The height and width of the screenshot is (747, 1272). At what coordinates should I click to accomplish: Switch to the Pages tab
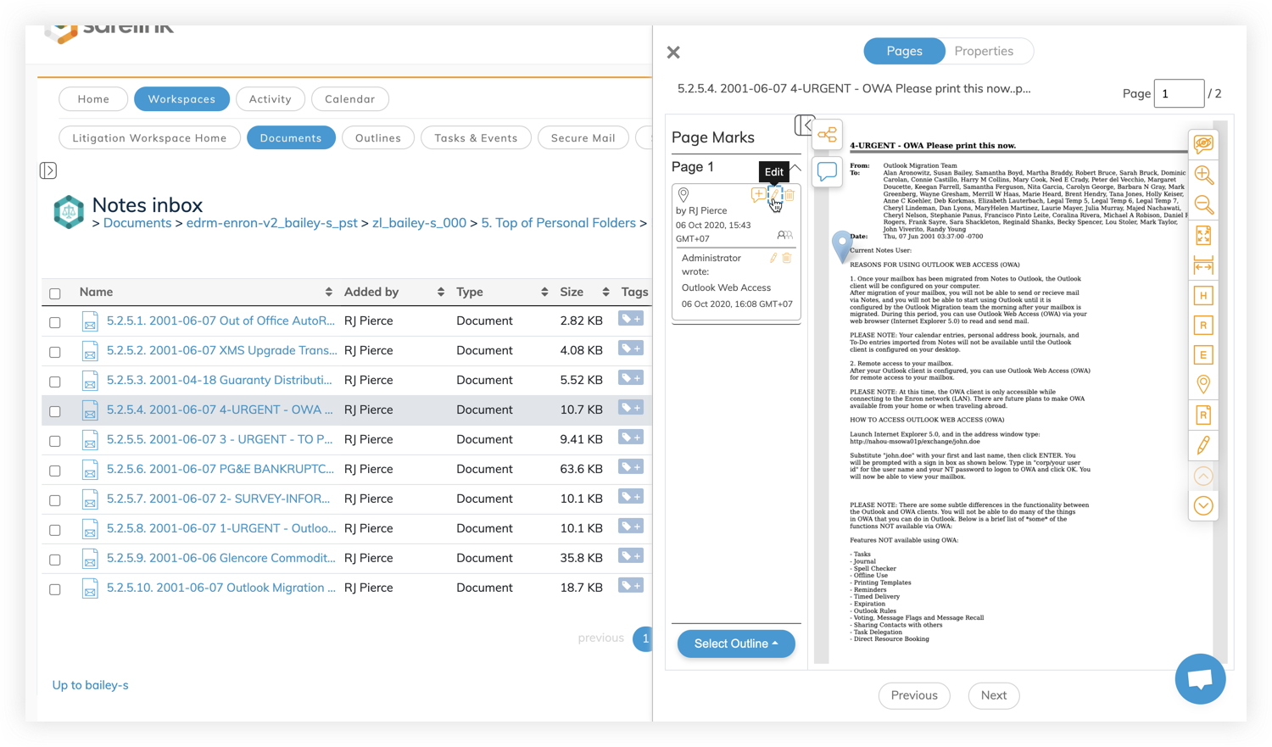point(904,51)
